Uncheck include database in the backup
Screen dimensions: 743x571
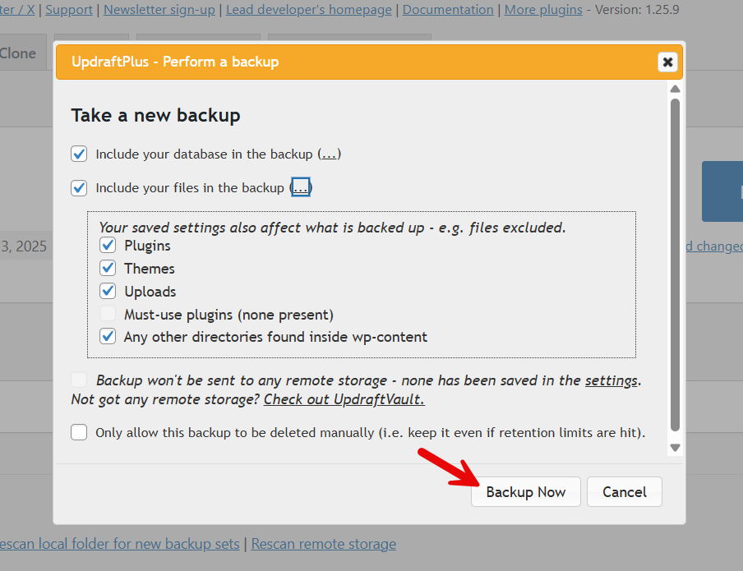[79, 154]
